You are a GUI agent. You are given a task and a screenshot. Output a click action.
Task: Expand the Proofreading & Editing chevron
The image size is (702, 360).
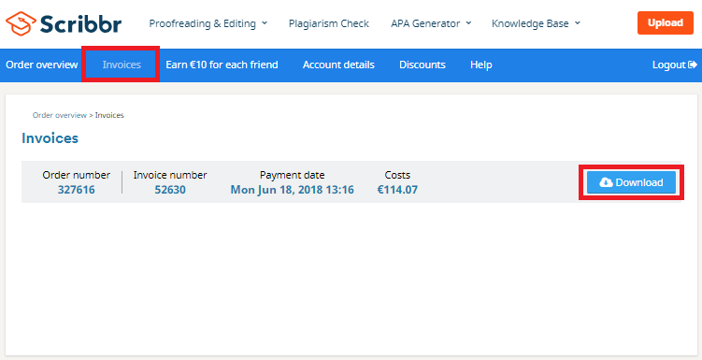[x=265, y=22]
